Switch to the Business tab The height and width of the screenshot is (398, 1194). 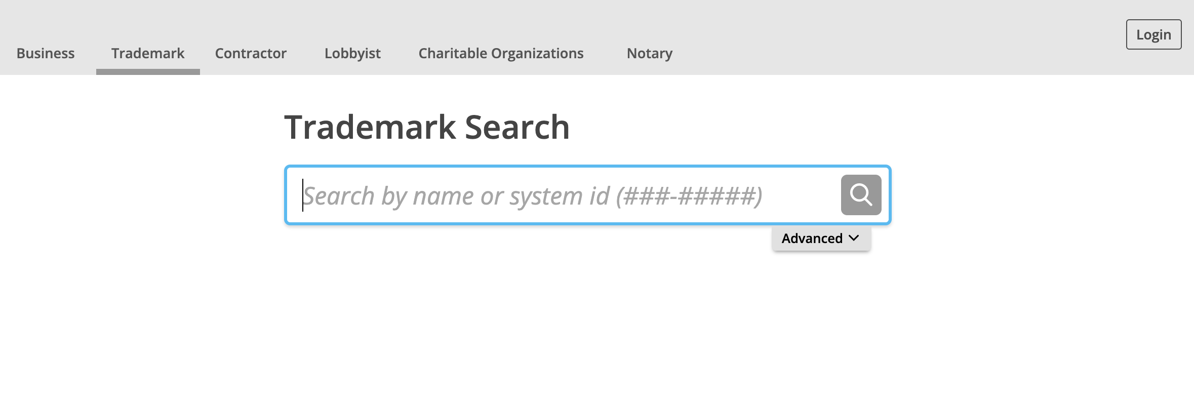point(46,53)
